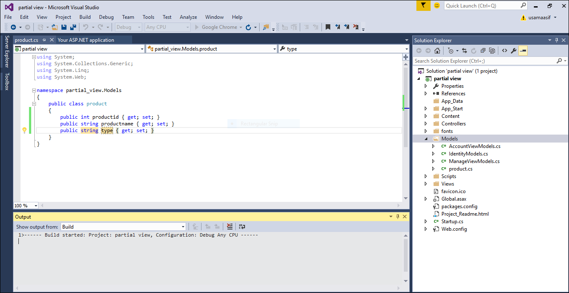Toggle the Preview Selected Items button

[523, 51]
